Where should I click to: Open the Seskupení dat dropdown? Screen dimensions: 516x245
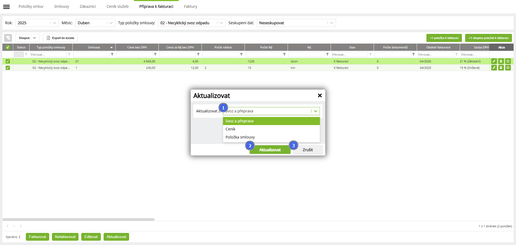[296, 23]
